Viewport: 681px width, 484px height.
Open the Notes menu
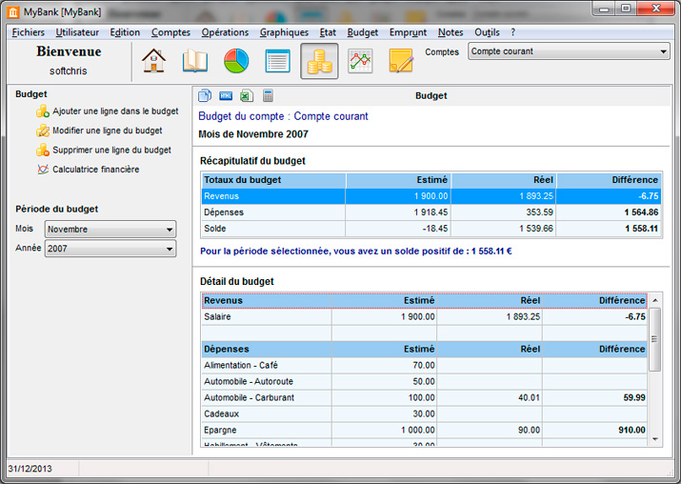pos(451,32)
